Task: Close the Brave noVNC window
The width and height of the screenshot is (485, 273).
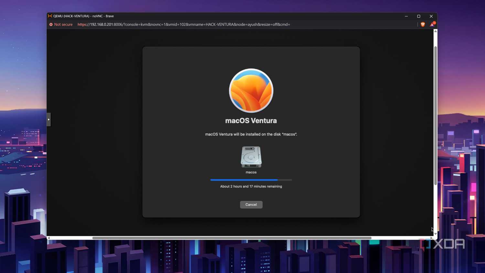Action: [x=431, y=16]
